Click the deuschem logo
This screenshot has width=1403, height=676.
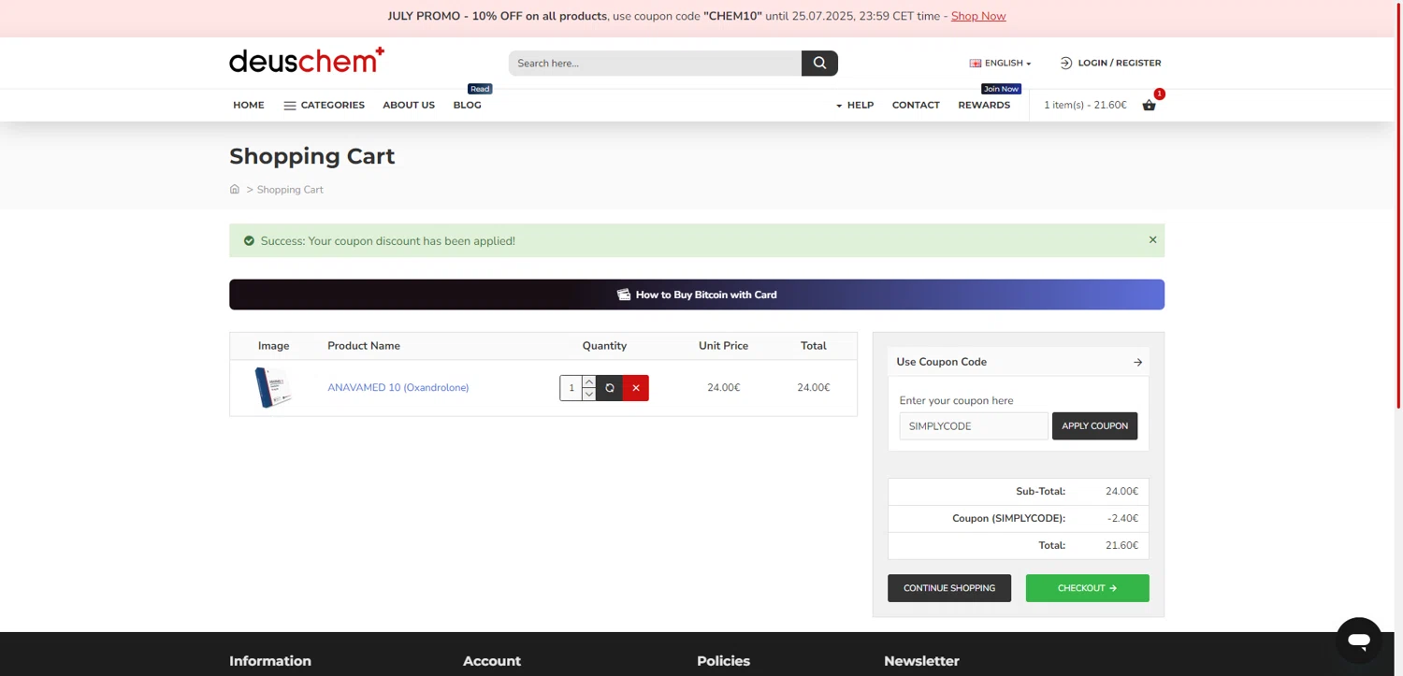pyautogui.click(x=307, y=61)
